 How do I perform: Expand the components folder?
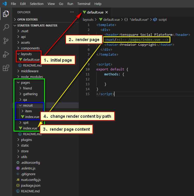46,48
